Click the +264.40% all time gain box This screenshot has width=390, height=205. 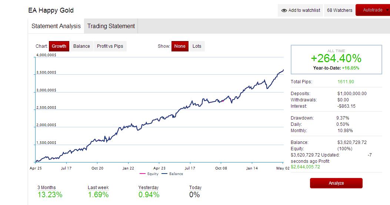(x=336, y=59)
